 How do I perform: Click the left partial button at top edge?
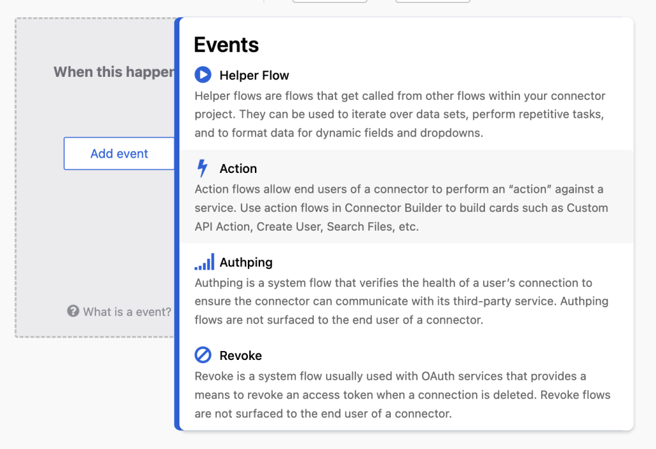pyautogui.click(x=330, y=1)
